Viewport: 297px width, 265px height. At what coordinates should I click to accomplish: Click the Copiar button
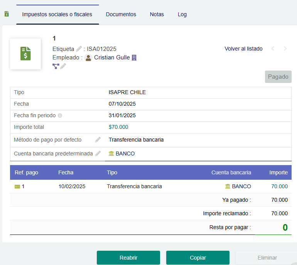coord(197,258)
